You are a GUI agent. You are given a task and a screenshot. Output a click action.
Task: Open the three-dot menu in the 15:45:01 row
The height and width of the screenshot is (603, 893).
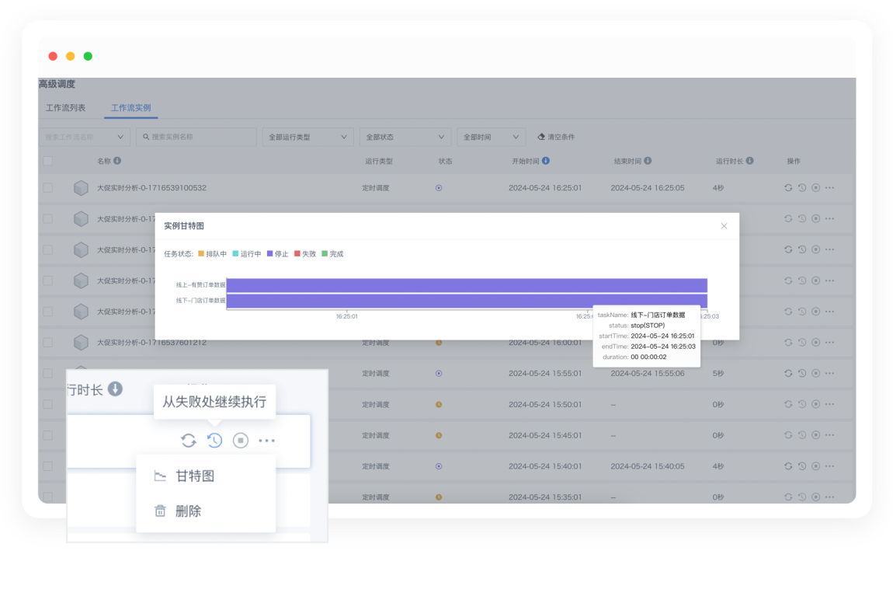pos(830,435)
